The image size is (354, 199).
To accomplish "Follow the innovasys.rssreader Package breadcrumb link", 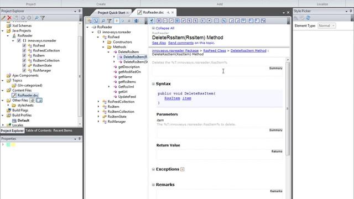I will [175, 50].
